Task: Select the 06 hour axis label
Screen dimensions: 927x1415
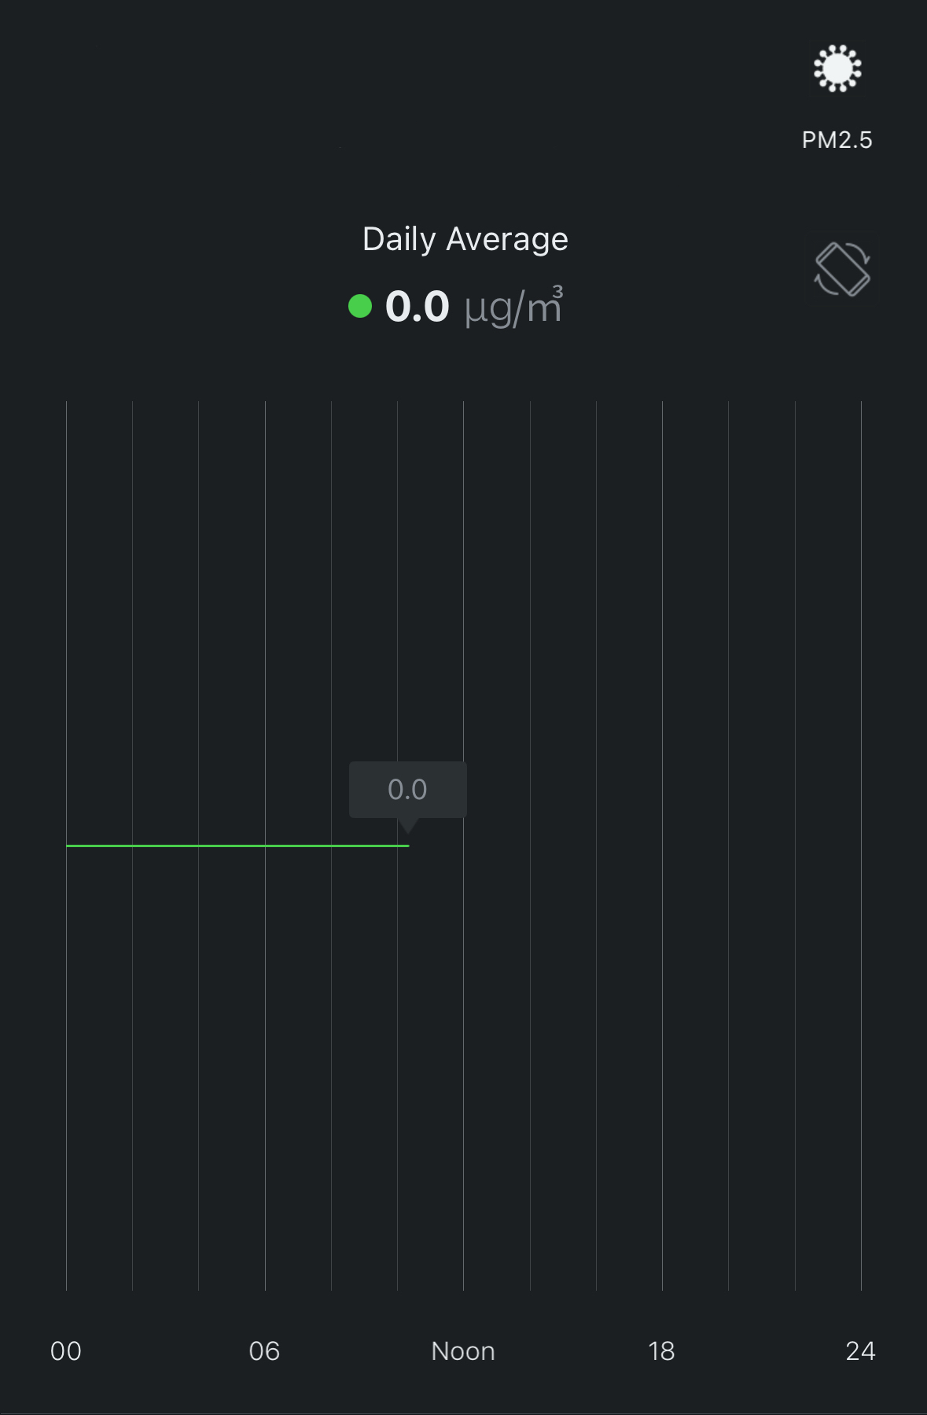Action: 264,1351
